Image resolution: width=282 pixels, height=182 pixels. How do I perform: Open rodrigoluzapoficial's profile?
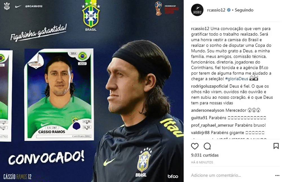tap(210, 86)
